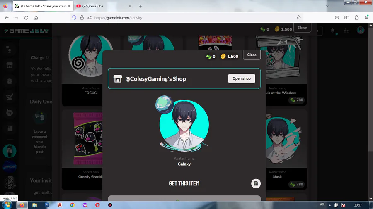Image resolution: width=373 pixels, height=209 pixels.
Task: Open the Save to Pocket icon
Action: 337,17
